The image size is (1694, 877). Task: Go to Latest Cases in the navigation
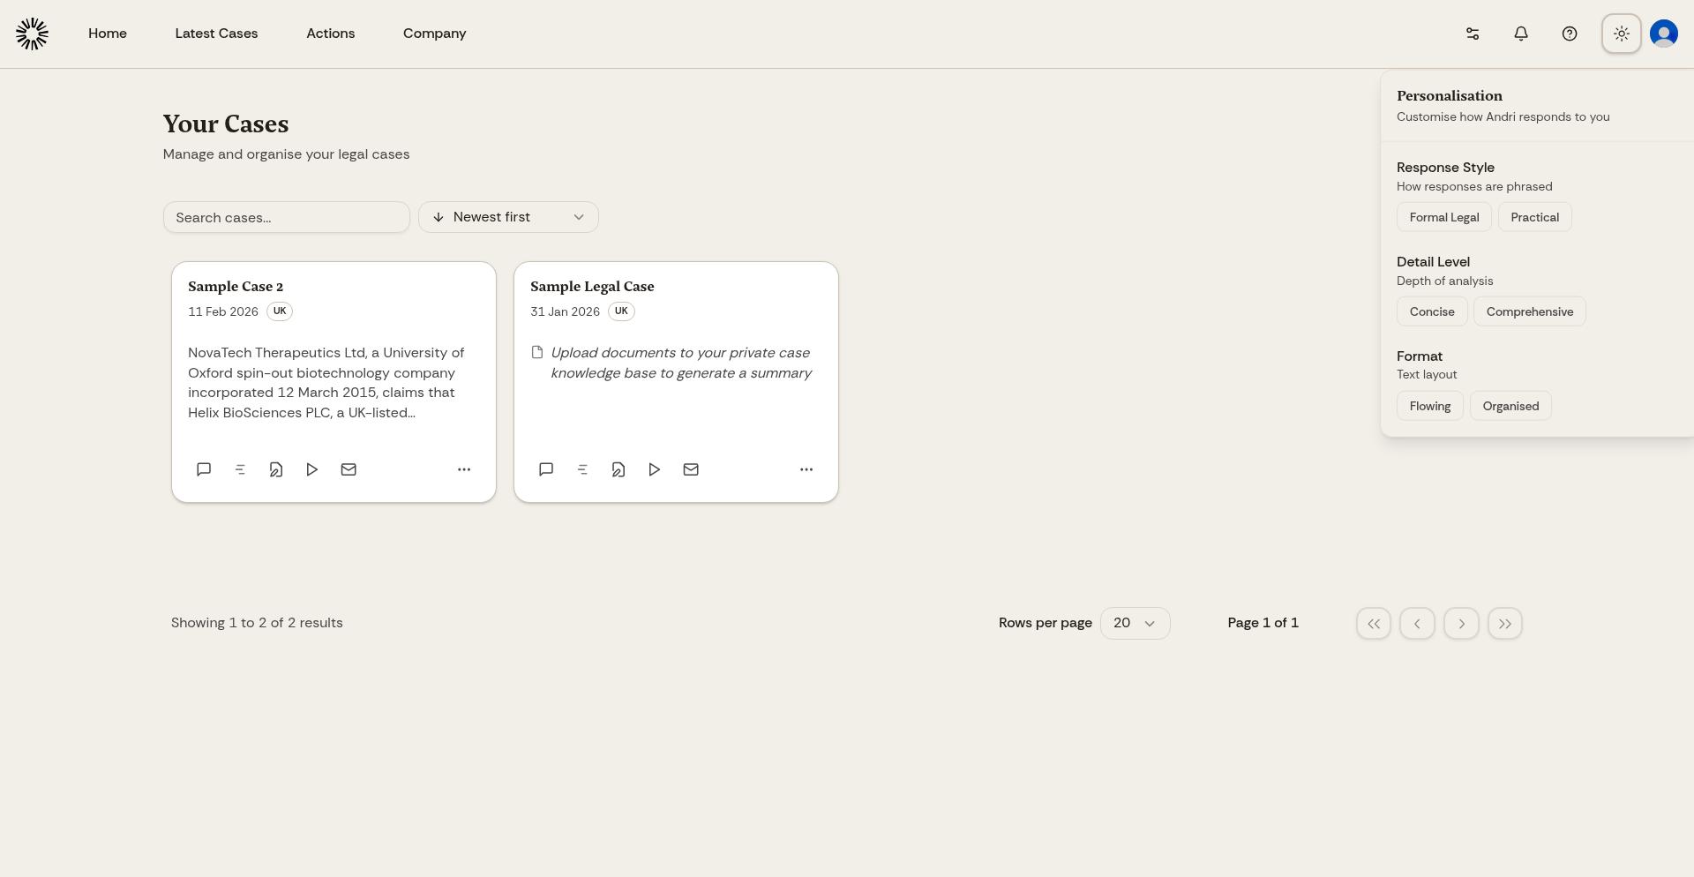216,34
